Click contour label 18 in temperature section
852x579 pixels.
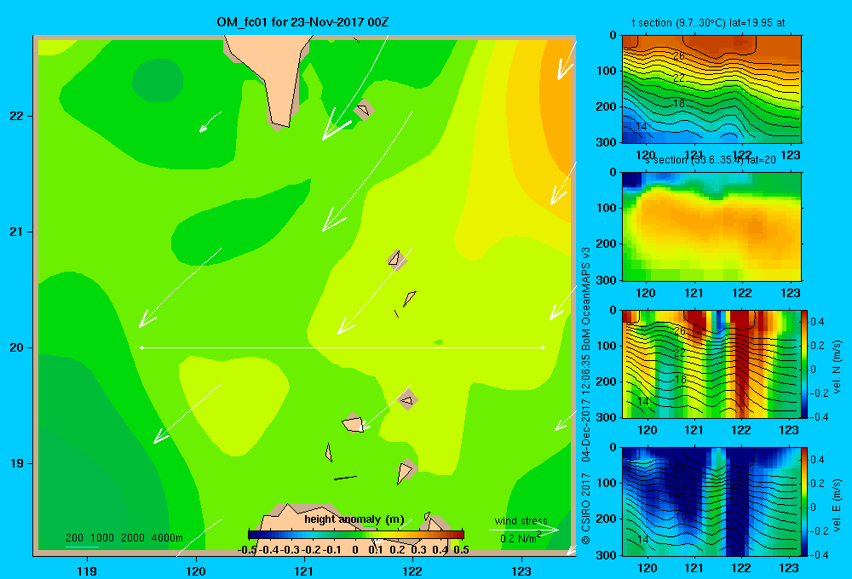pyautogui.click(x=679, y=103)
